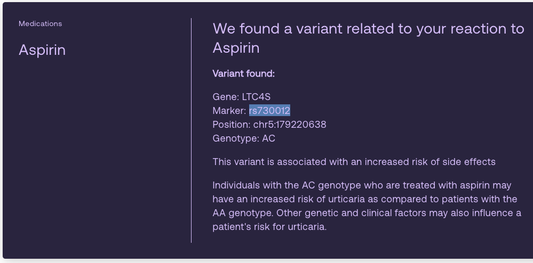Click the Position chr5:179220638 line
The image size is (533, 263).
269,125
